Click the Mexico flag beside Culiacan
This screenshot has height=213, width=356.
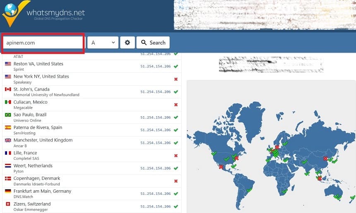coord(8,102)
